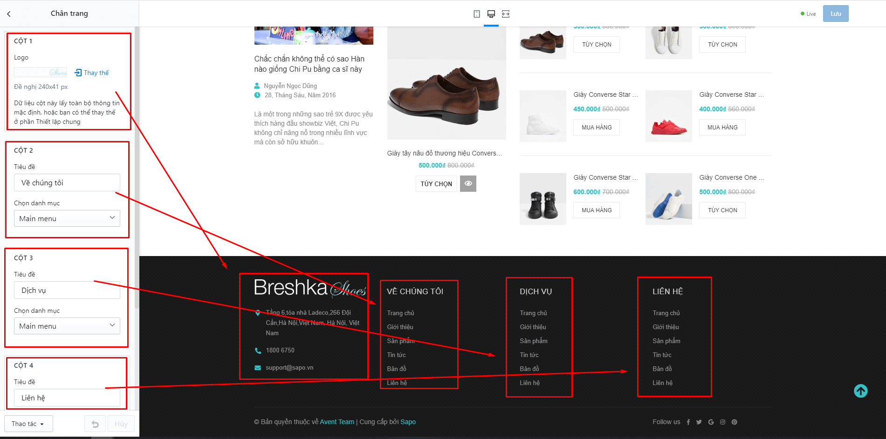886x439 pixels.
Task: Click TÙY CHỌN under Giày tây nâu đỏ
Action: (x=436, y=184)
